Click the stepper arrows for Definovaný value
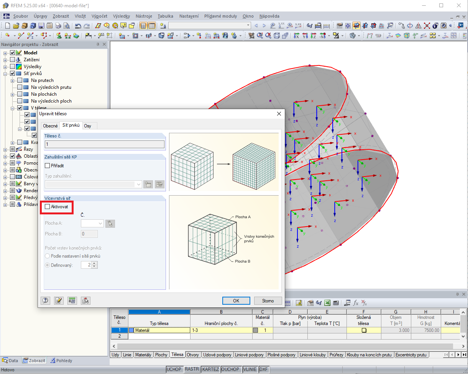 tap(95, 265)
